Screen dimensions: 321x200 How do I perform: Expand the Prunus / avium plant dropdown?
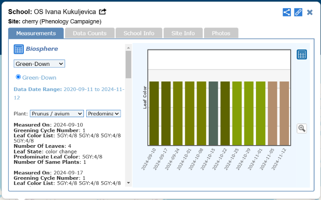[x=57, y=114]
